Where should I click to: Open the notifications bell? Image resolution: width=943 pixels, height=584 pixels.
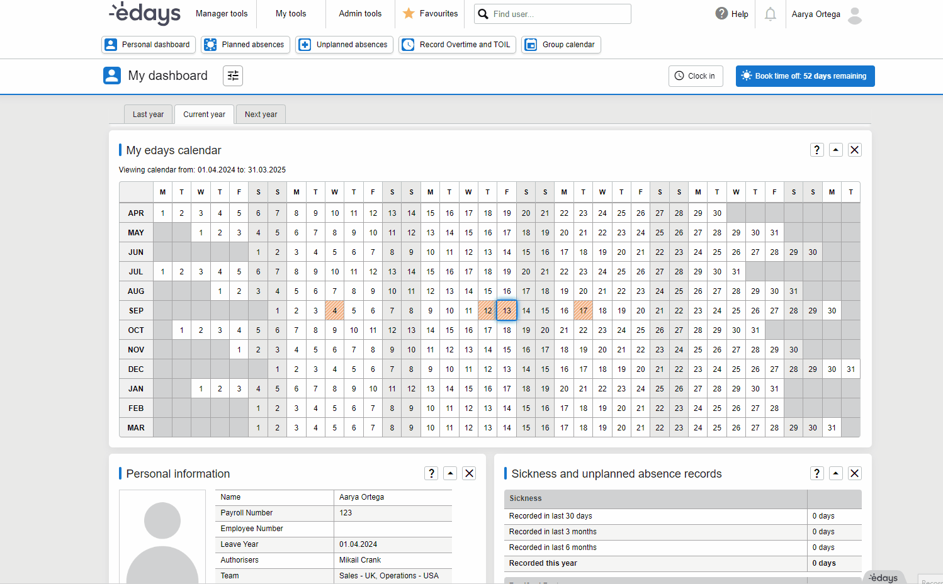coord(770,14)
